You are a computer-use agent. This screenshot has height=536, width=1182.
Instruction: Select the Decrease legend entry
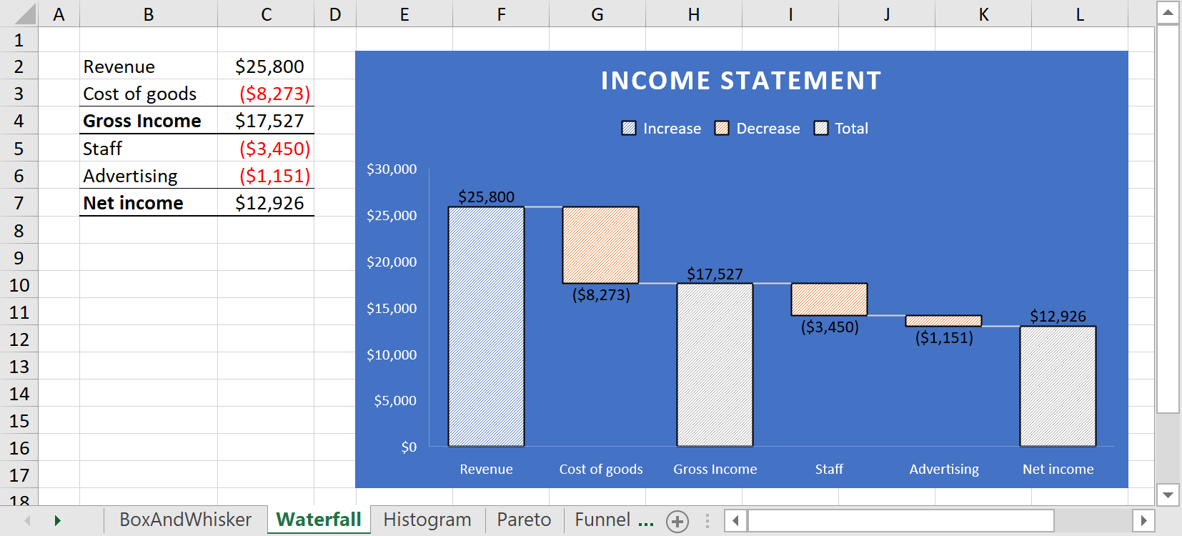pos(758,128)
